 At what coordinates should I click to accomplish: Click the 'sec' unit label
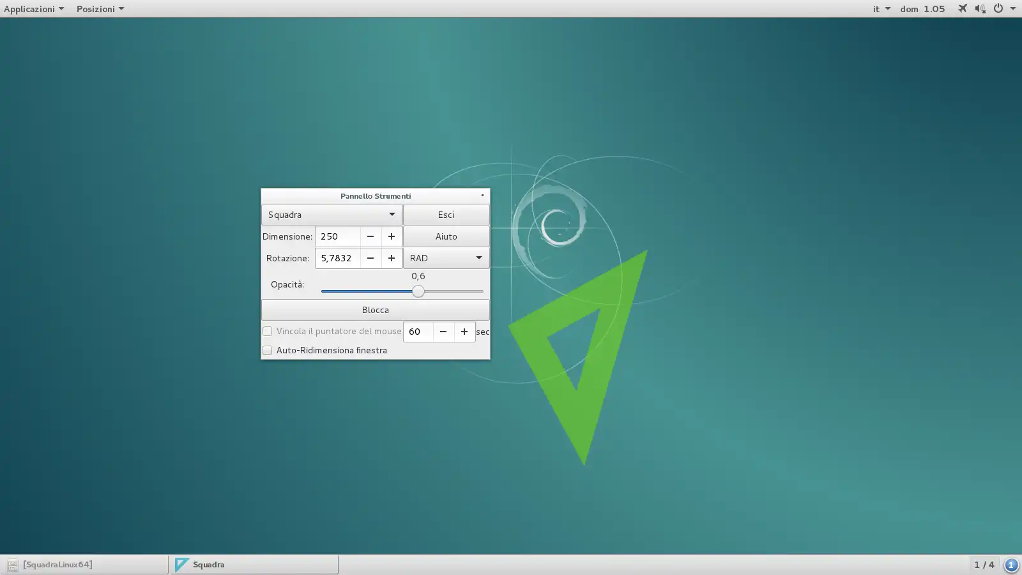pyautogui.click(x=483, y=332)
